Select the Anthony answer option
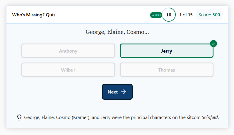234x135 pixels. pyautogui.click(x=68, y=51)
